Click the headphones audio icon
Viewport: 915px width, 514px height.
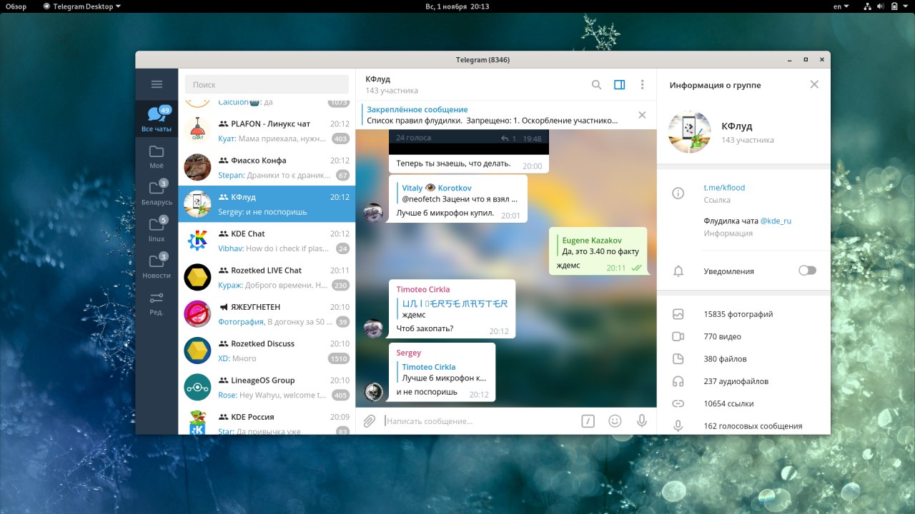[678, 381]
